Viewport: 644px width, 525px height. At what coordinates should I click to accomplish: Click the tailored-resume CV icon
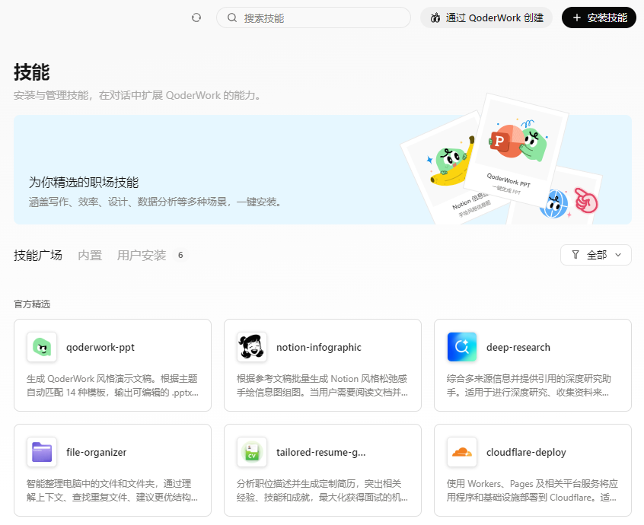point(252,453)
